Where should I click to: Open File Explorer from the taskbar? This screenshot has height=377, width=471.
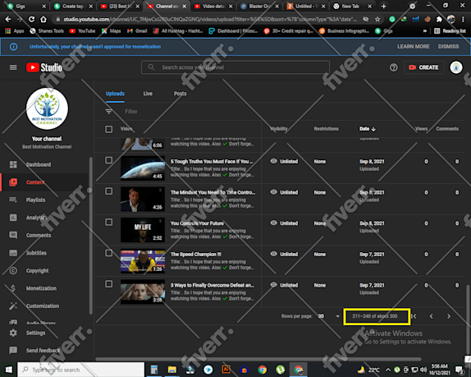click(171, 370)
